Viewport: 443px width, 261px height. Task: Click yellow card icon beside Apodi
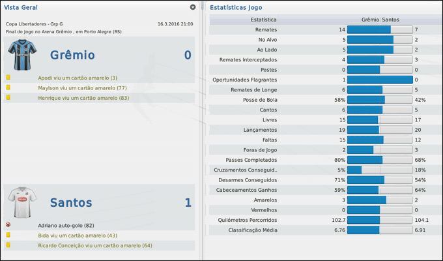[x=8, y=78]
